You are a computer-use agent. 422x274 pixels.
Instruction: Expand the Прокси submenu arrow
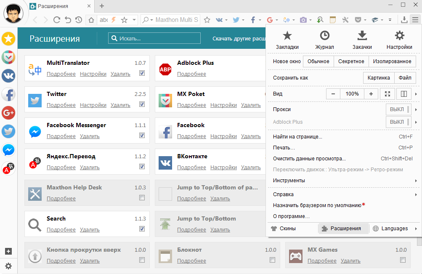coord(416,109)
